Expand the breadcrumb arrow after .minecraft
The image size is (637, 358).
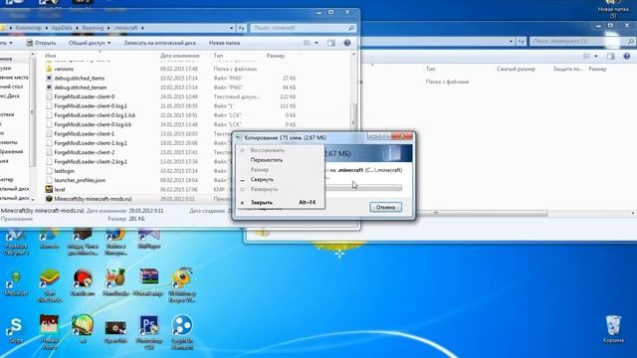pyautogui.click(x=142, y=28)
